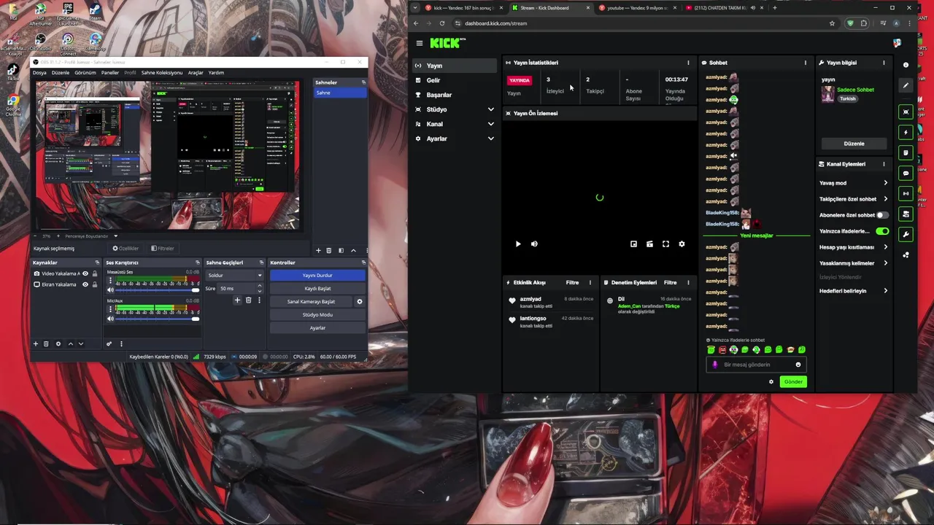The image size is (934, 525).
Task: Expand Ayarlar section in Kick sidebar
Action: point(490,139)
